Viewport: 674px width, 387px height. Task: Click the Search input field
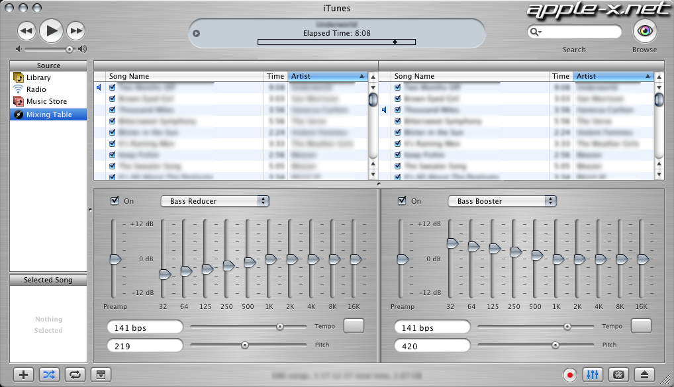pyautogui.click(x=575, y=32)
